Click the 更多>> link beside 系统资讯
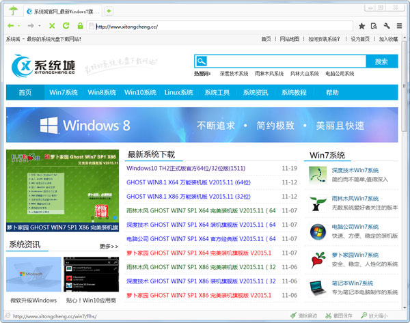Image resolution: width=410 pixels, height=323 pixels. [x=109, y=246]
